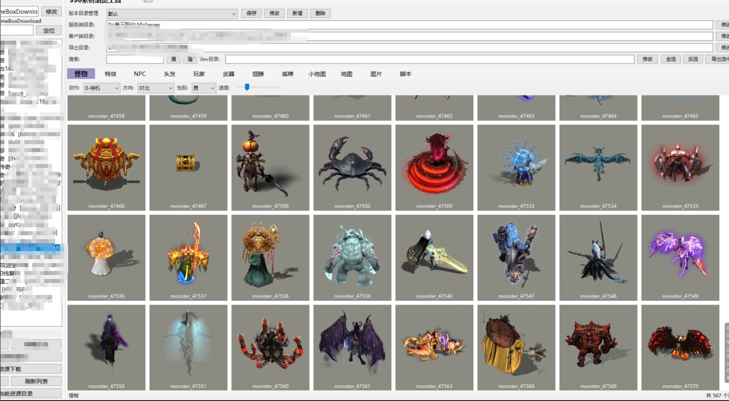This screenshot has width=729, height=401.
Task: Select the monster_47570 fire bird thumbnail
Action: coord(680,348)
